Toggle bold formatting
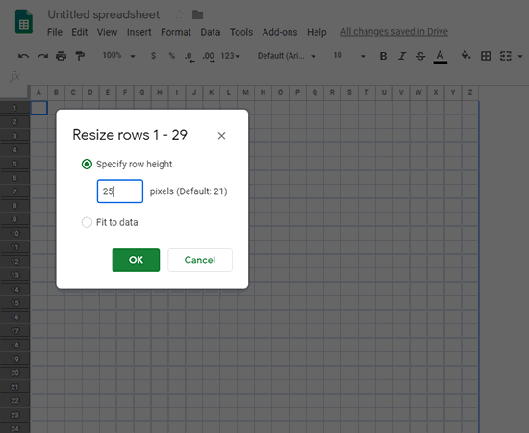 pyautogui.click(x=383, y=56)
